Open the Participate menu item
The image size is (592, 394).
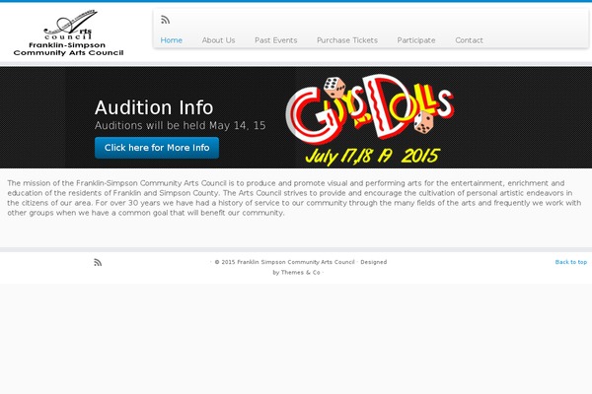pyautogui.click(x=416, y=40)
